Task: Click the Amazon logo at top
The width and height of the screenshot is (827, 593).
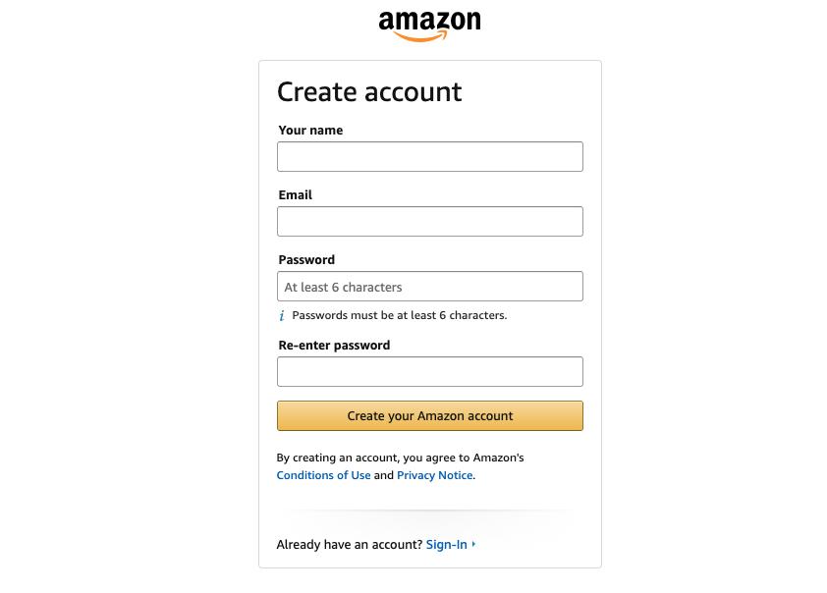Action: tap(429, 26)
